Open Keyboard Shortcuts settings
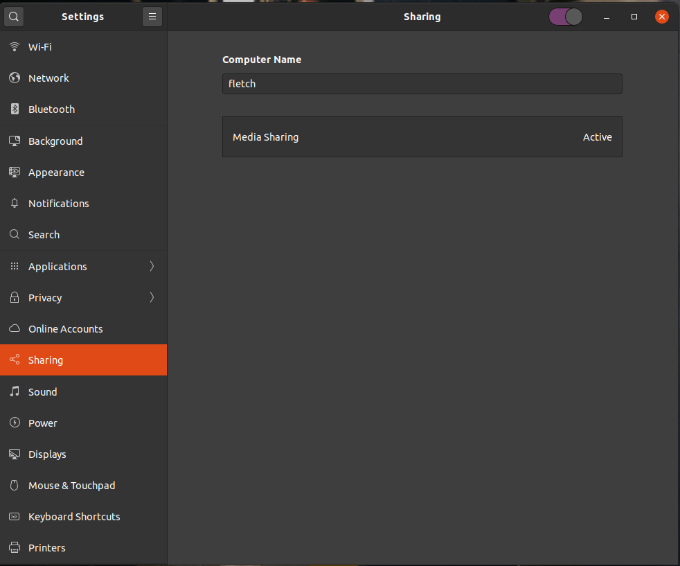The height and width of the screenshot is (566, 680). click(74, 517)
